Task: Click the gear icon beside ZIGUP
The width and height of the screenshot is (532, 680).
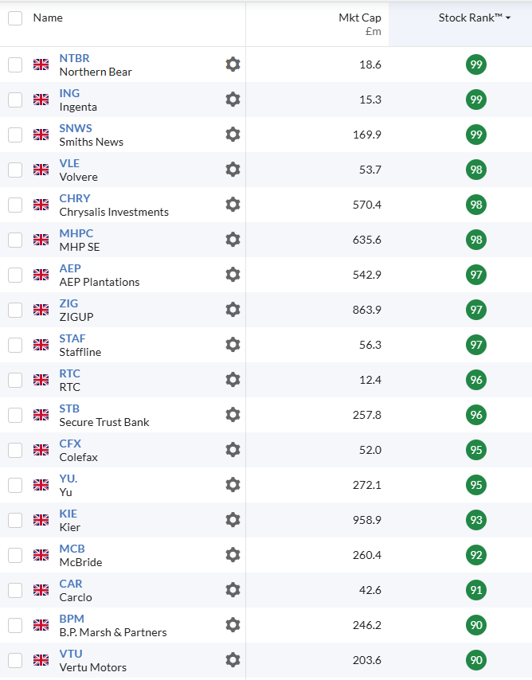Action: (233, 310)
